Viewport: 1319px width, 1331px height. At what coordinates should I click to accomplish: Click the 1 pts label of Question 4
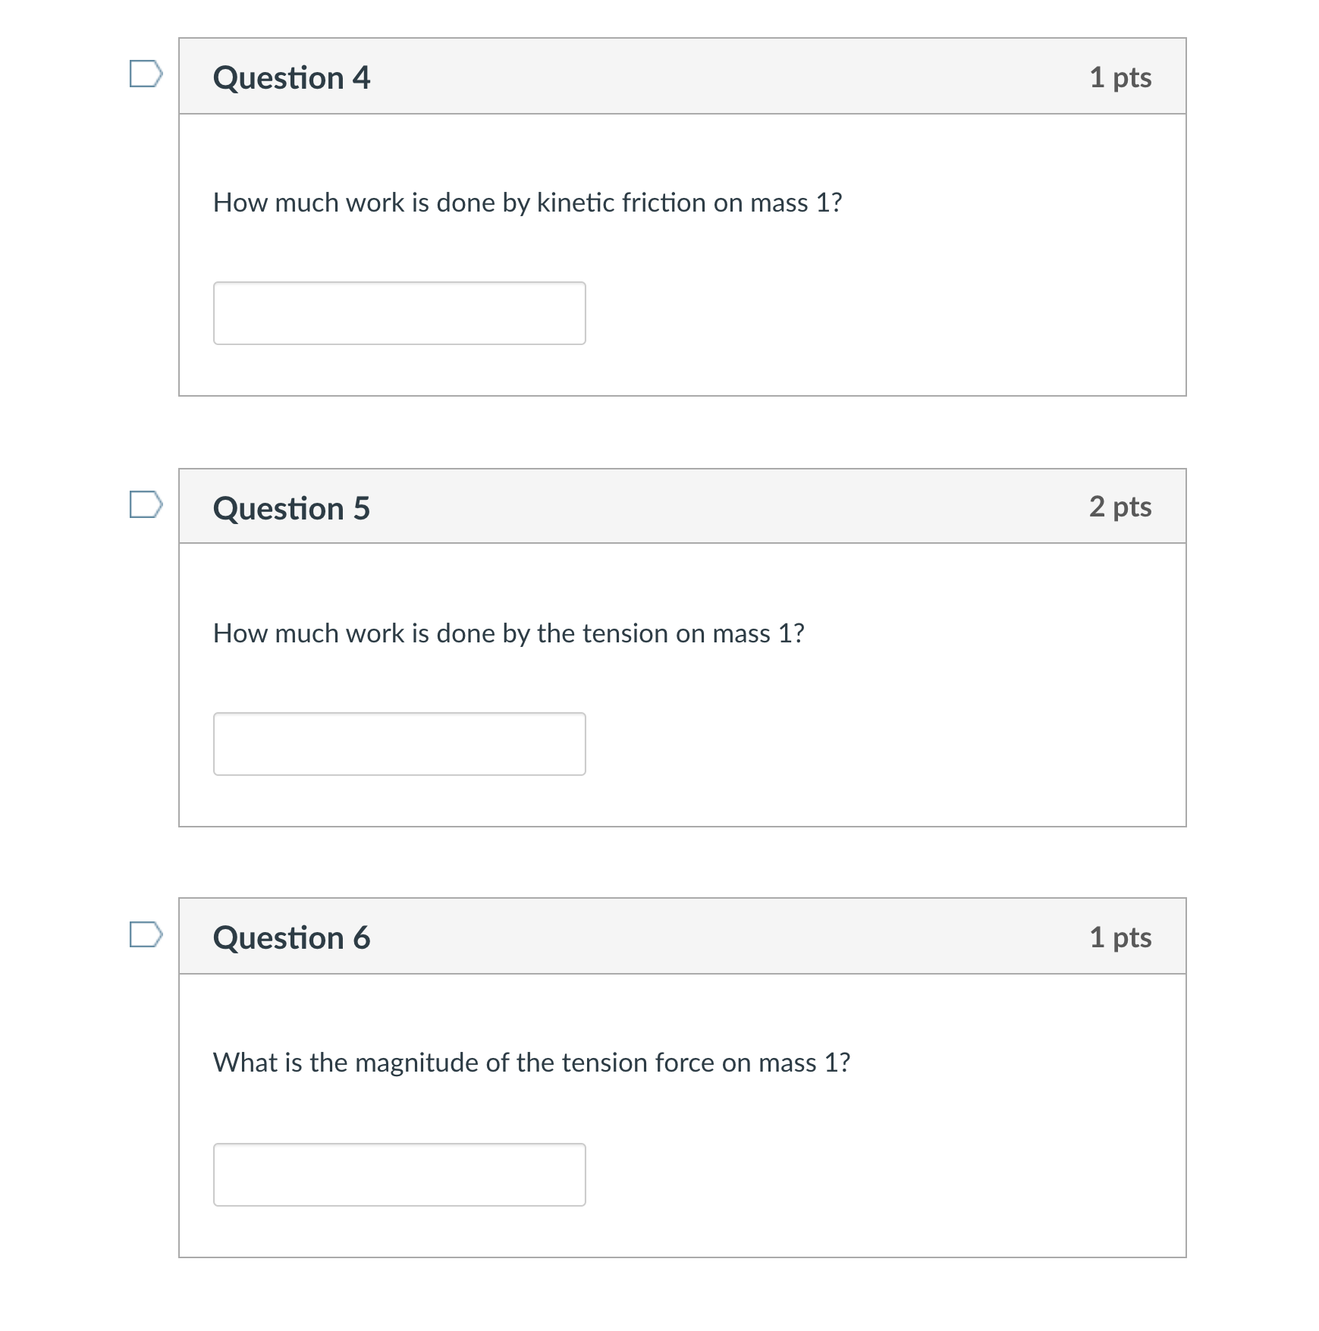1120,78
